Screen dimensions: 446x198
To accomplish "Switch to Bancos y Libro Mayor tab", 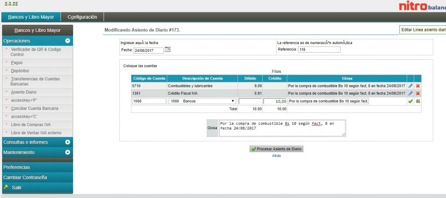I will pos(31,17).
